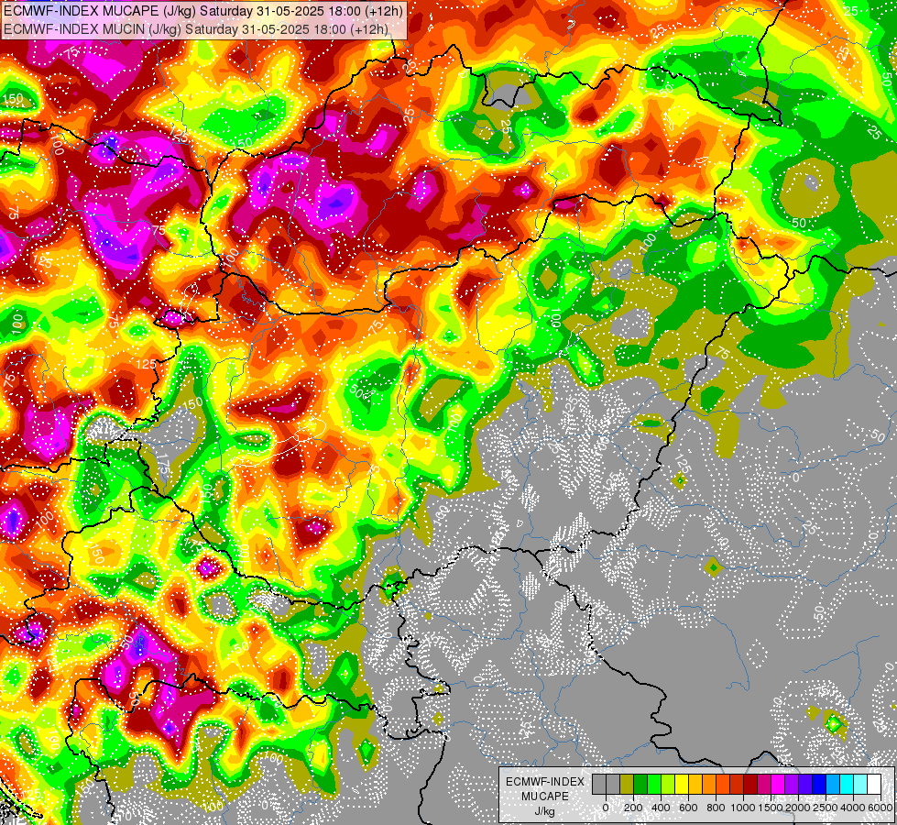Pick the lime legend swatch after 400
897x825 pixels.
coord(668,785)
